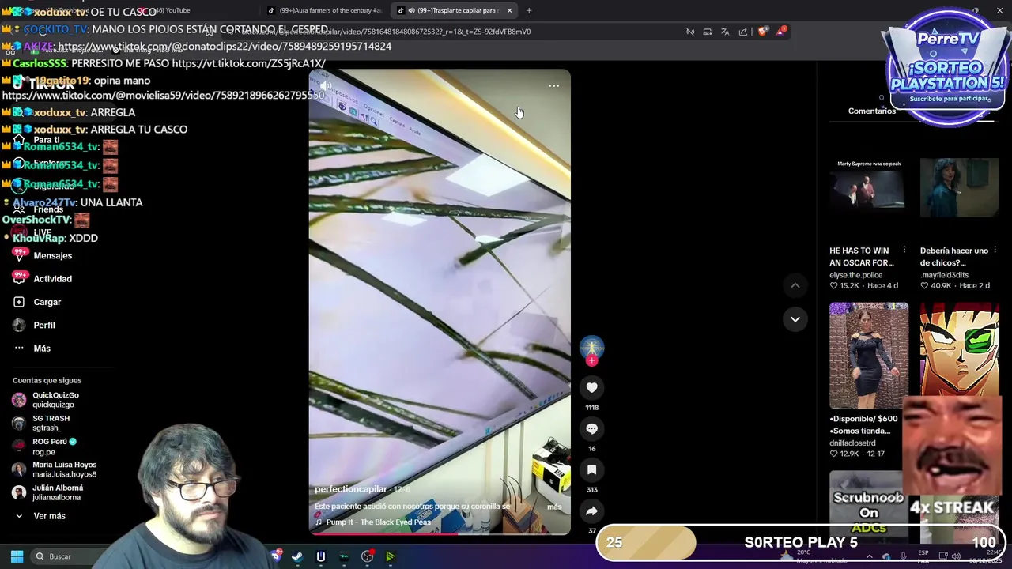The image size is (1012, 569).
Task: Open the green arrow app on taskbar
Action: tap(391, 556)
